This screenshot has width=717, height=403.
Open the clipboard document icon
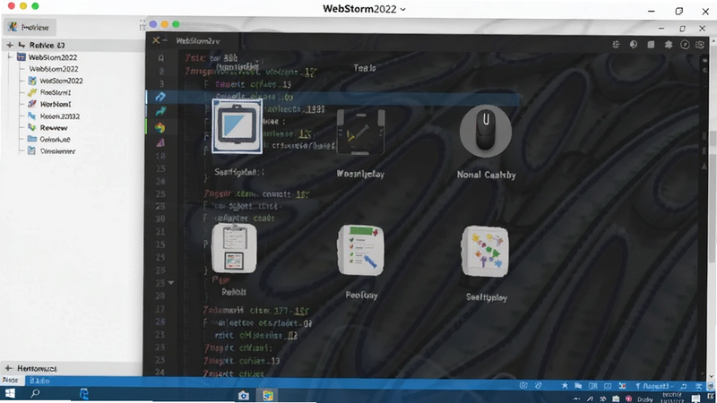234,249
